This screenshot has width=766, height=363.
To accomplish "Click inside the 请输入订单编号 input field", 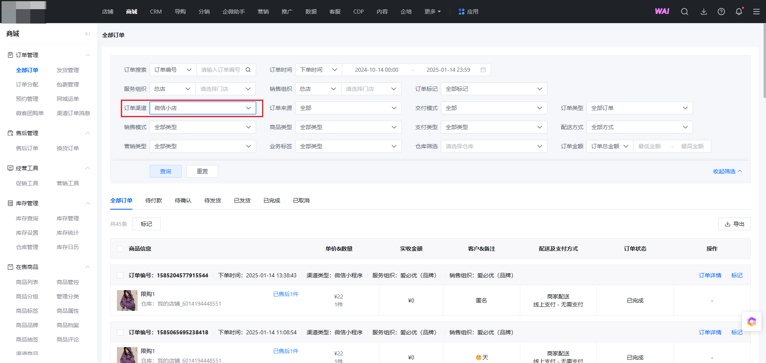I will (221, 70).
